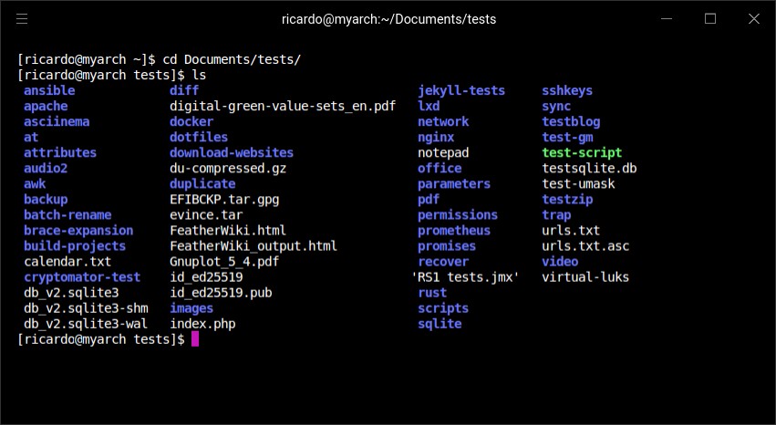776x425 pixels.
Task: Click the 'awk' directory name
Action: point(35,183)
